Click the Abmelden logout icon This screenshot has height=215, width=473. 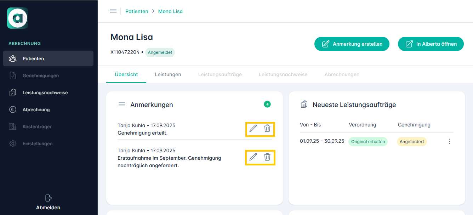(x=48, y=198)
